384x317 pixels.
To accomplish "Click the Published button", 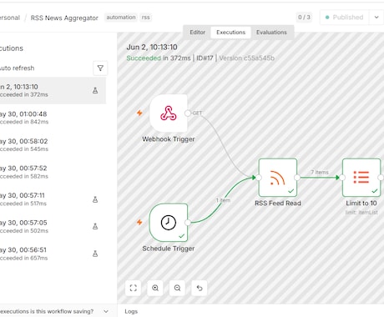I will point(345,18).
